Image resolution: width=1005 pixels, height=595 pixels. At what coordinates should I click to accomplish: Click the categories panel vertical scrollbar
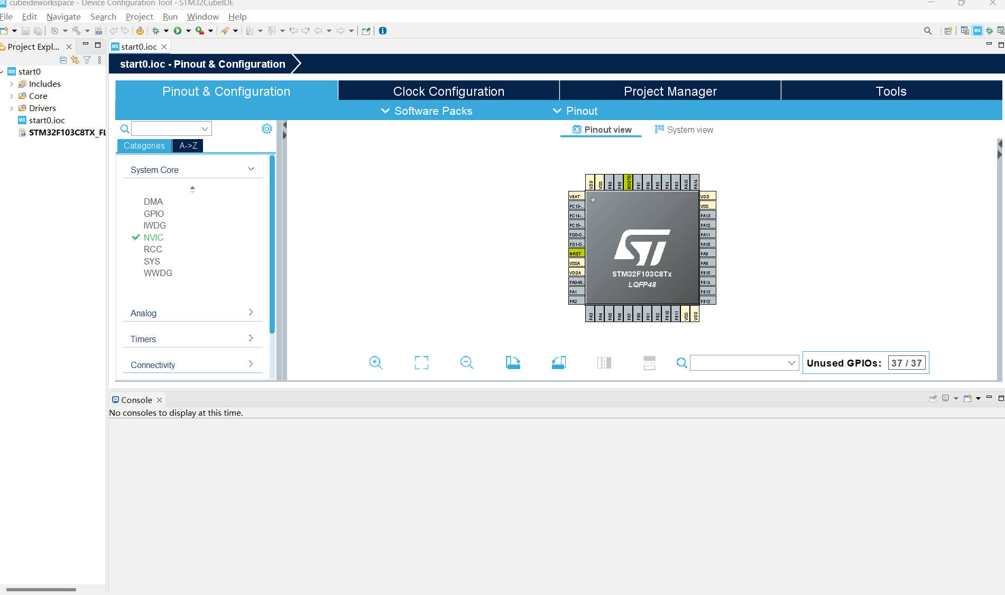[x=272, y=244]
